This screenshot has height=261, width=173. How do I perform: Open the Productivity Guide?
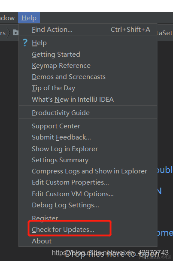pyautogui.click(x=88, y=113)
